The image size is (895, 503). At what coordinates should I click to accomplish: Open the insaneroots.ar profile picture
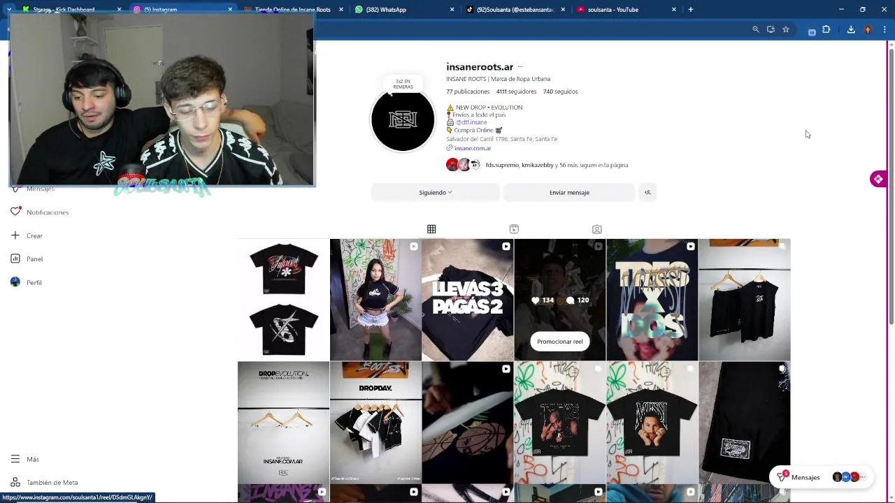(403, 119)
